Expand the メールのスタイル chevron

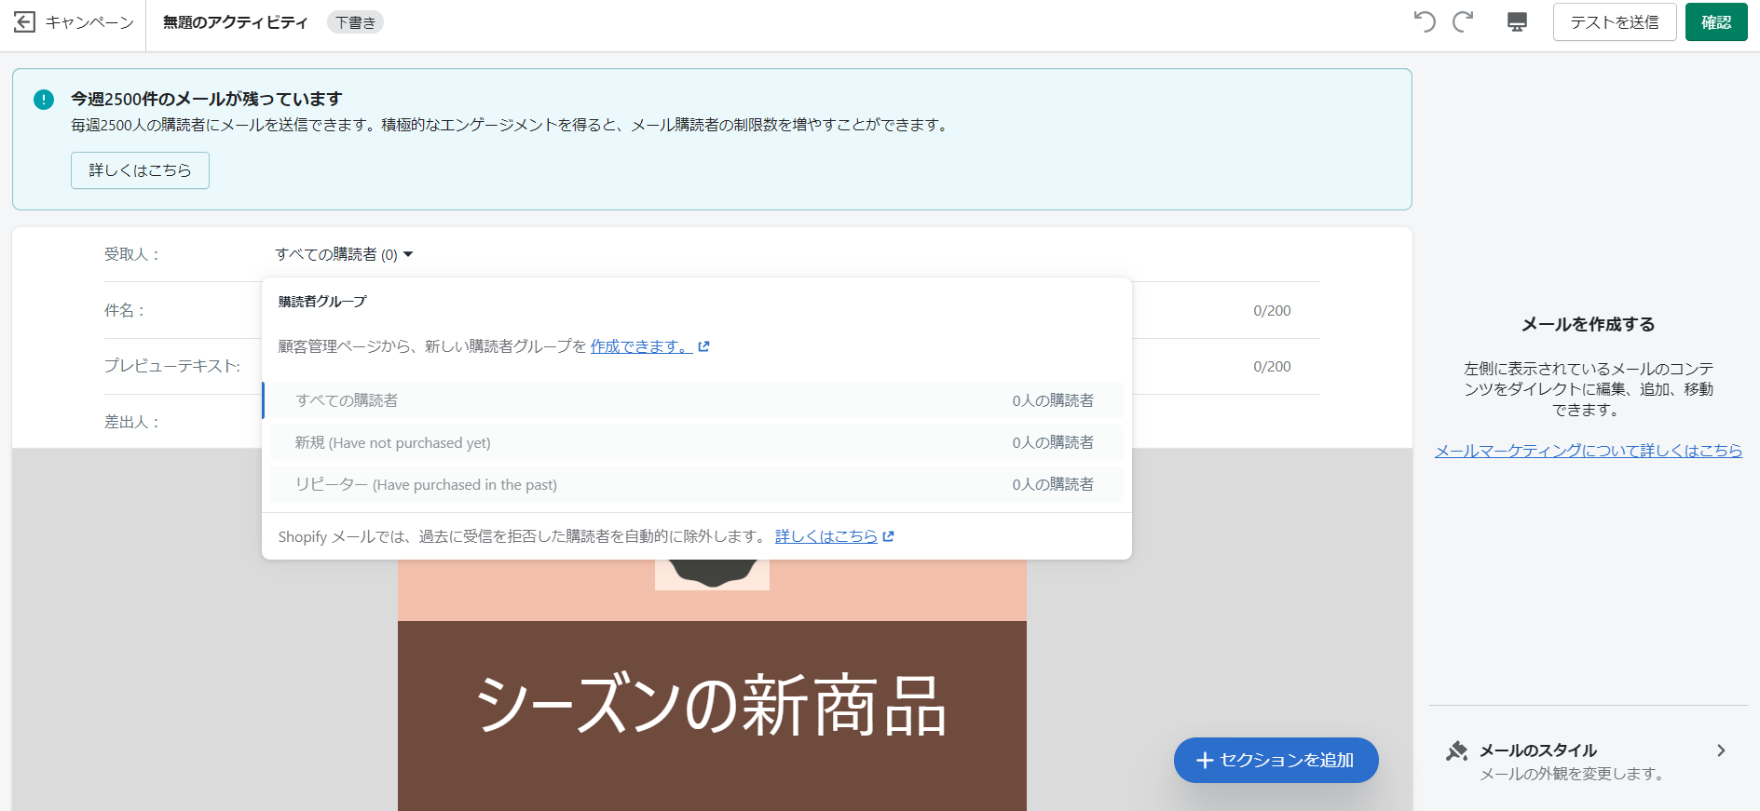(x=1721, y=750)
